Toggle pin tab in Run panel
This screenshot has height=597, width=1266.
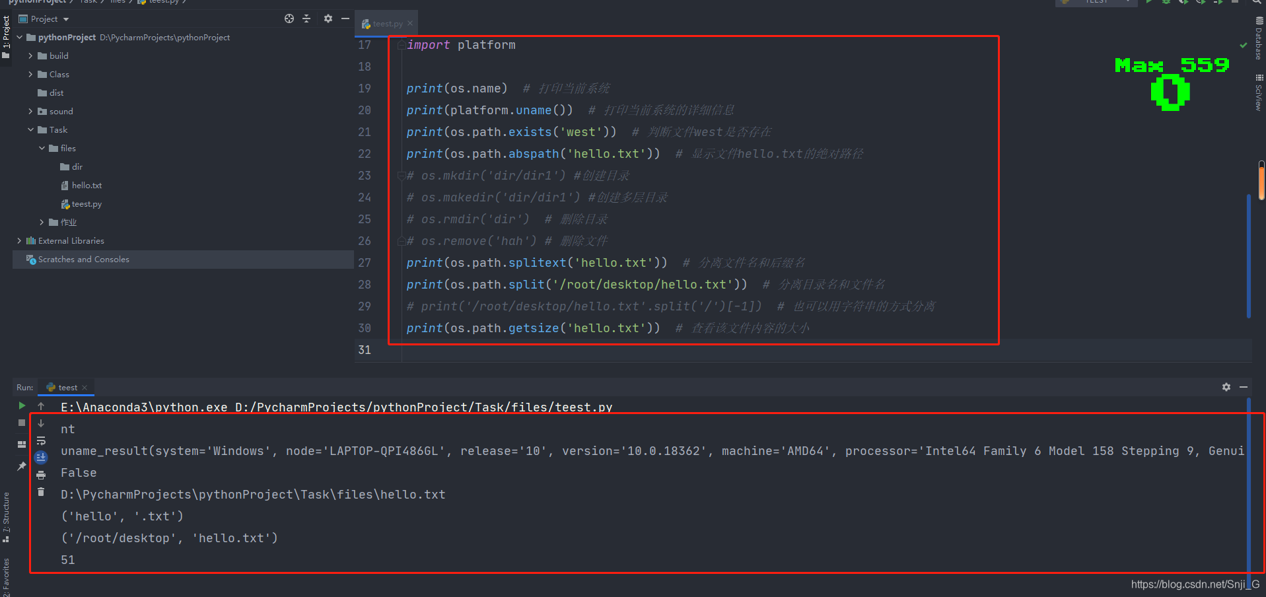pyautogui.click(x=22, y=466)
